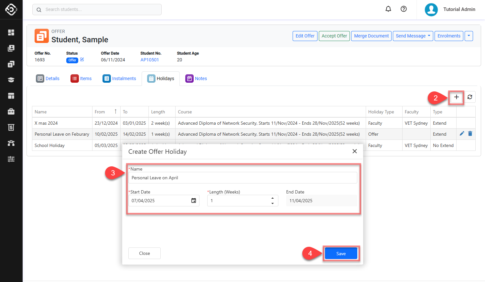Screen dimensions: 485x282
Task: Click the holiday Name input field
Action: pos(242,178)
